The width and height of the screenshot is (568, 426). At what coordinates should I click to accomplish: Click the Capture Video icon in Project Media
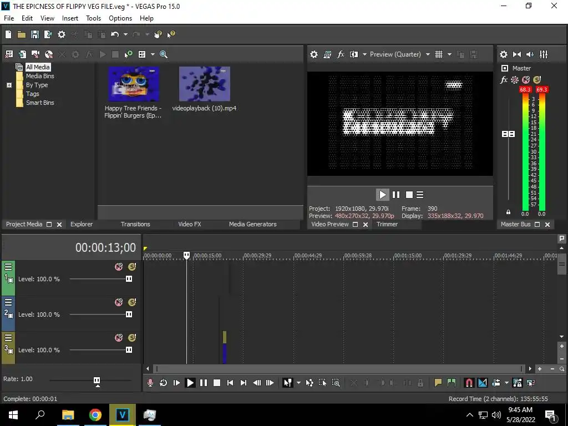pyautogui.click(x=35, y=54)
